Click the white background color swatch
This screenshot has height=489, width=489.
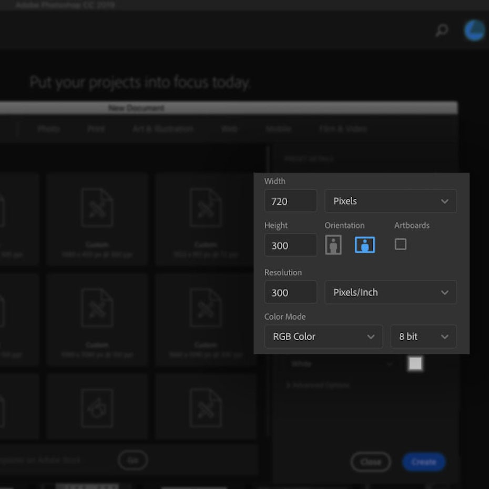pos(415,363)
